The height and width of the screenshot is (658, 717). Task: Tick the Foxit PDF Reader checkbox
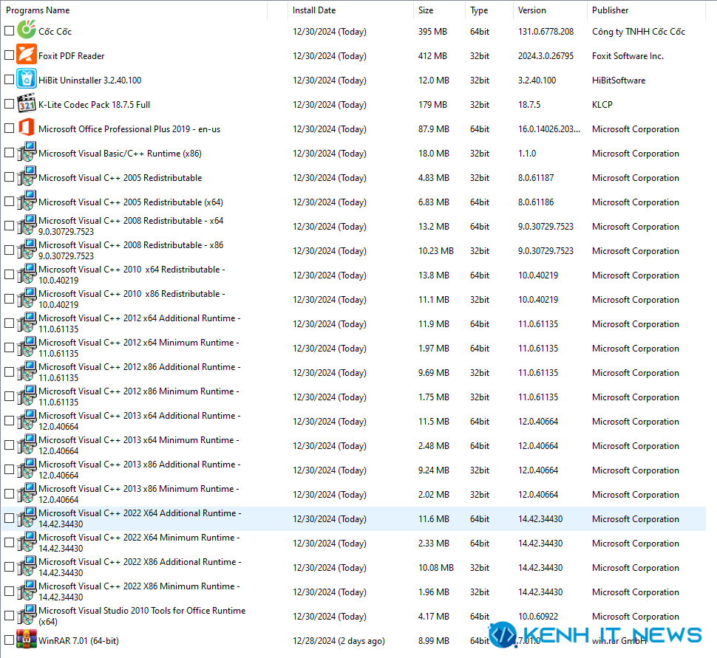9,55
